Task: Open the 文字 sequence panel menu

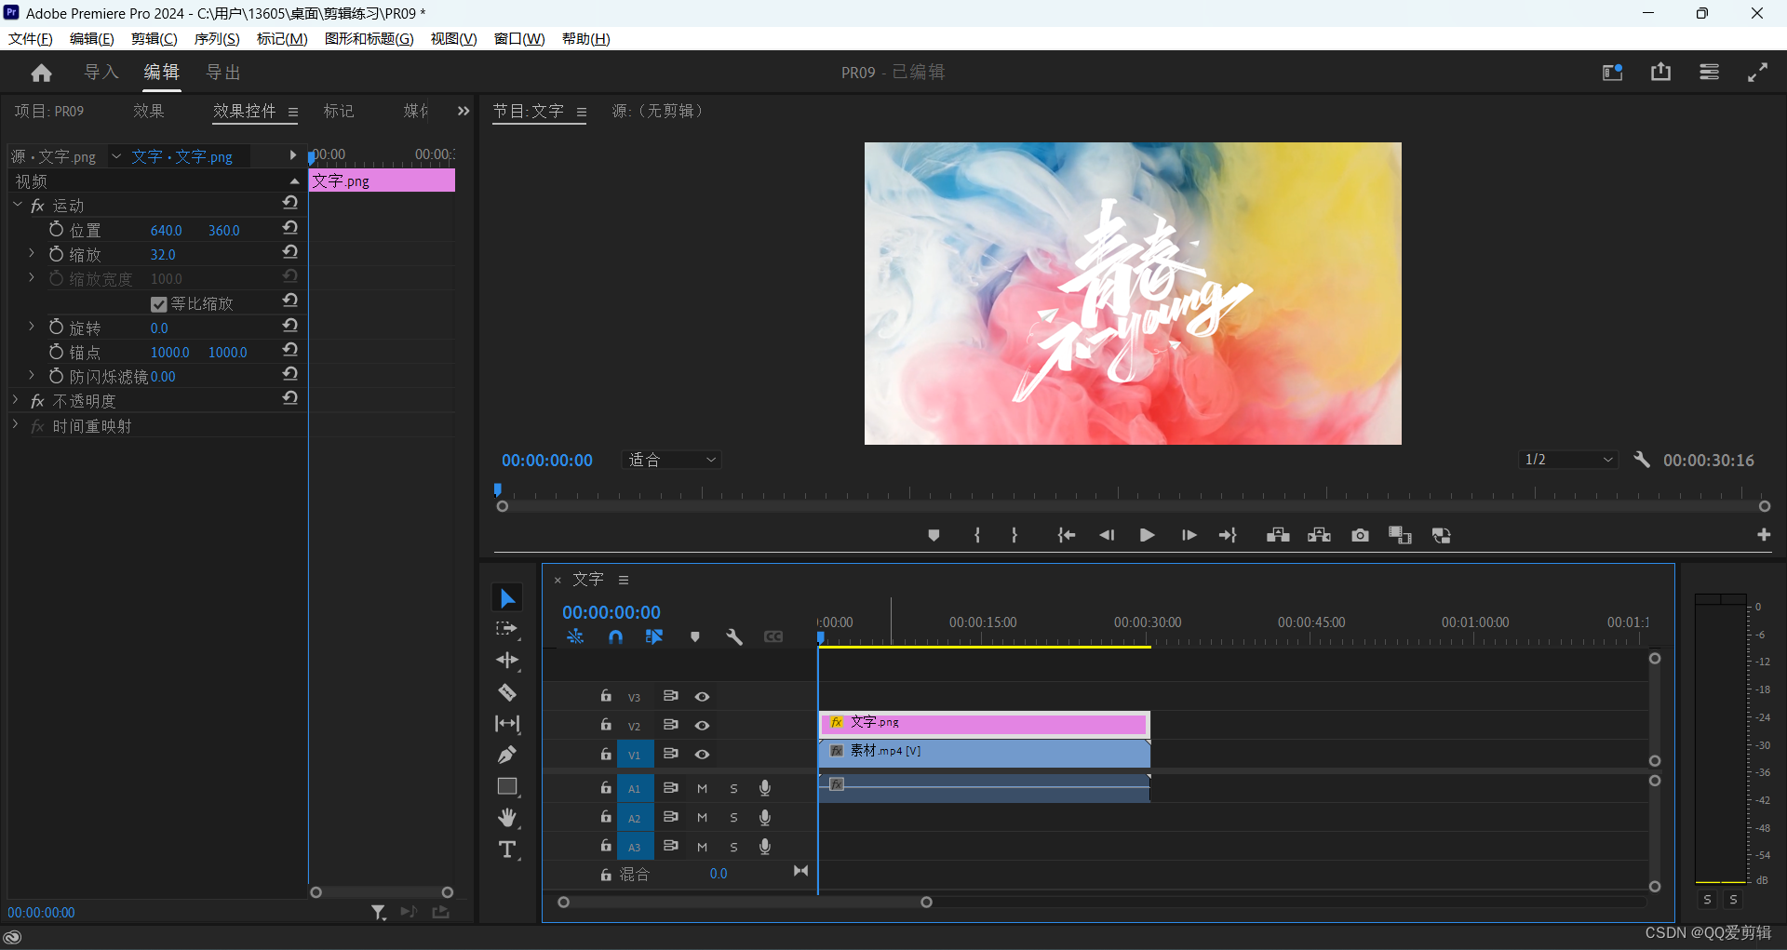Action: coord(624,580)
